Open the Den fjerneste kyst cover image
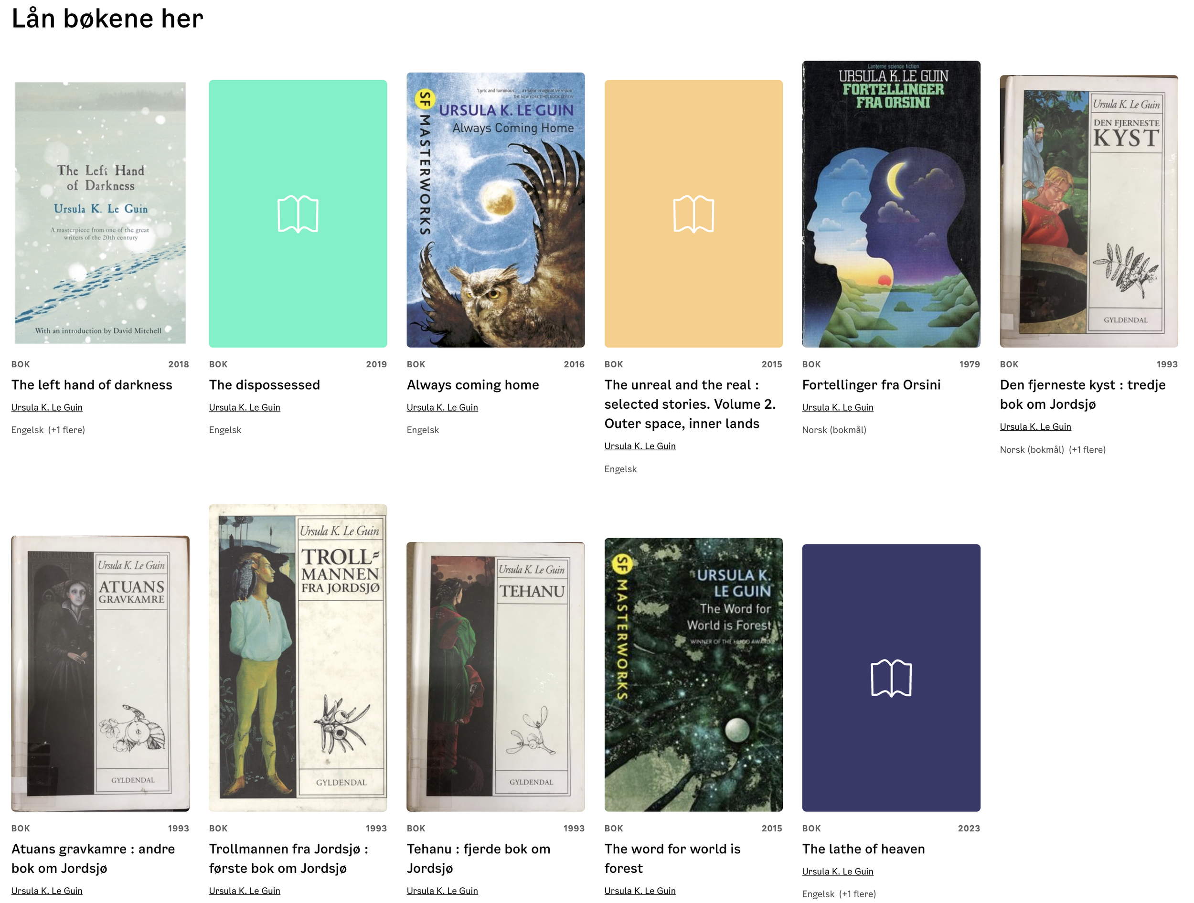 1089,211
